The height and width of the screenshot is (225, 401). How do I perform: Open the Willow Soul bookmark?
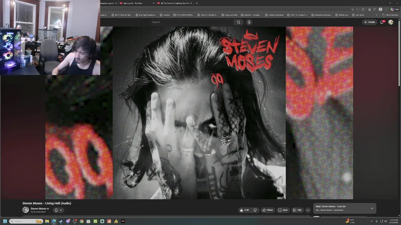point(342,15)
